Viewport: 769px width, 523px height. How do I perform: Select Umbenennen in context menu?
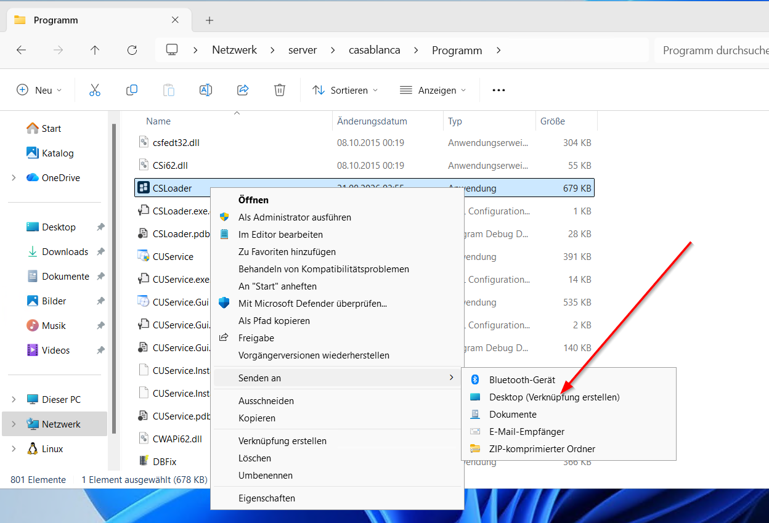[x=337, y=476]
